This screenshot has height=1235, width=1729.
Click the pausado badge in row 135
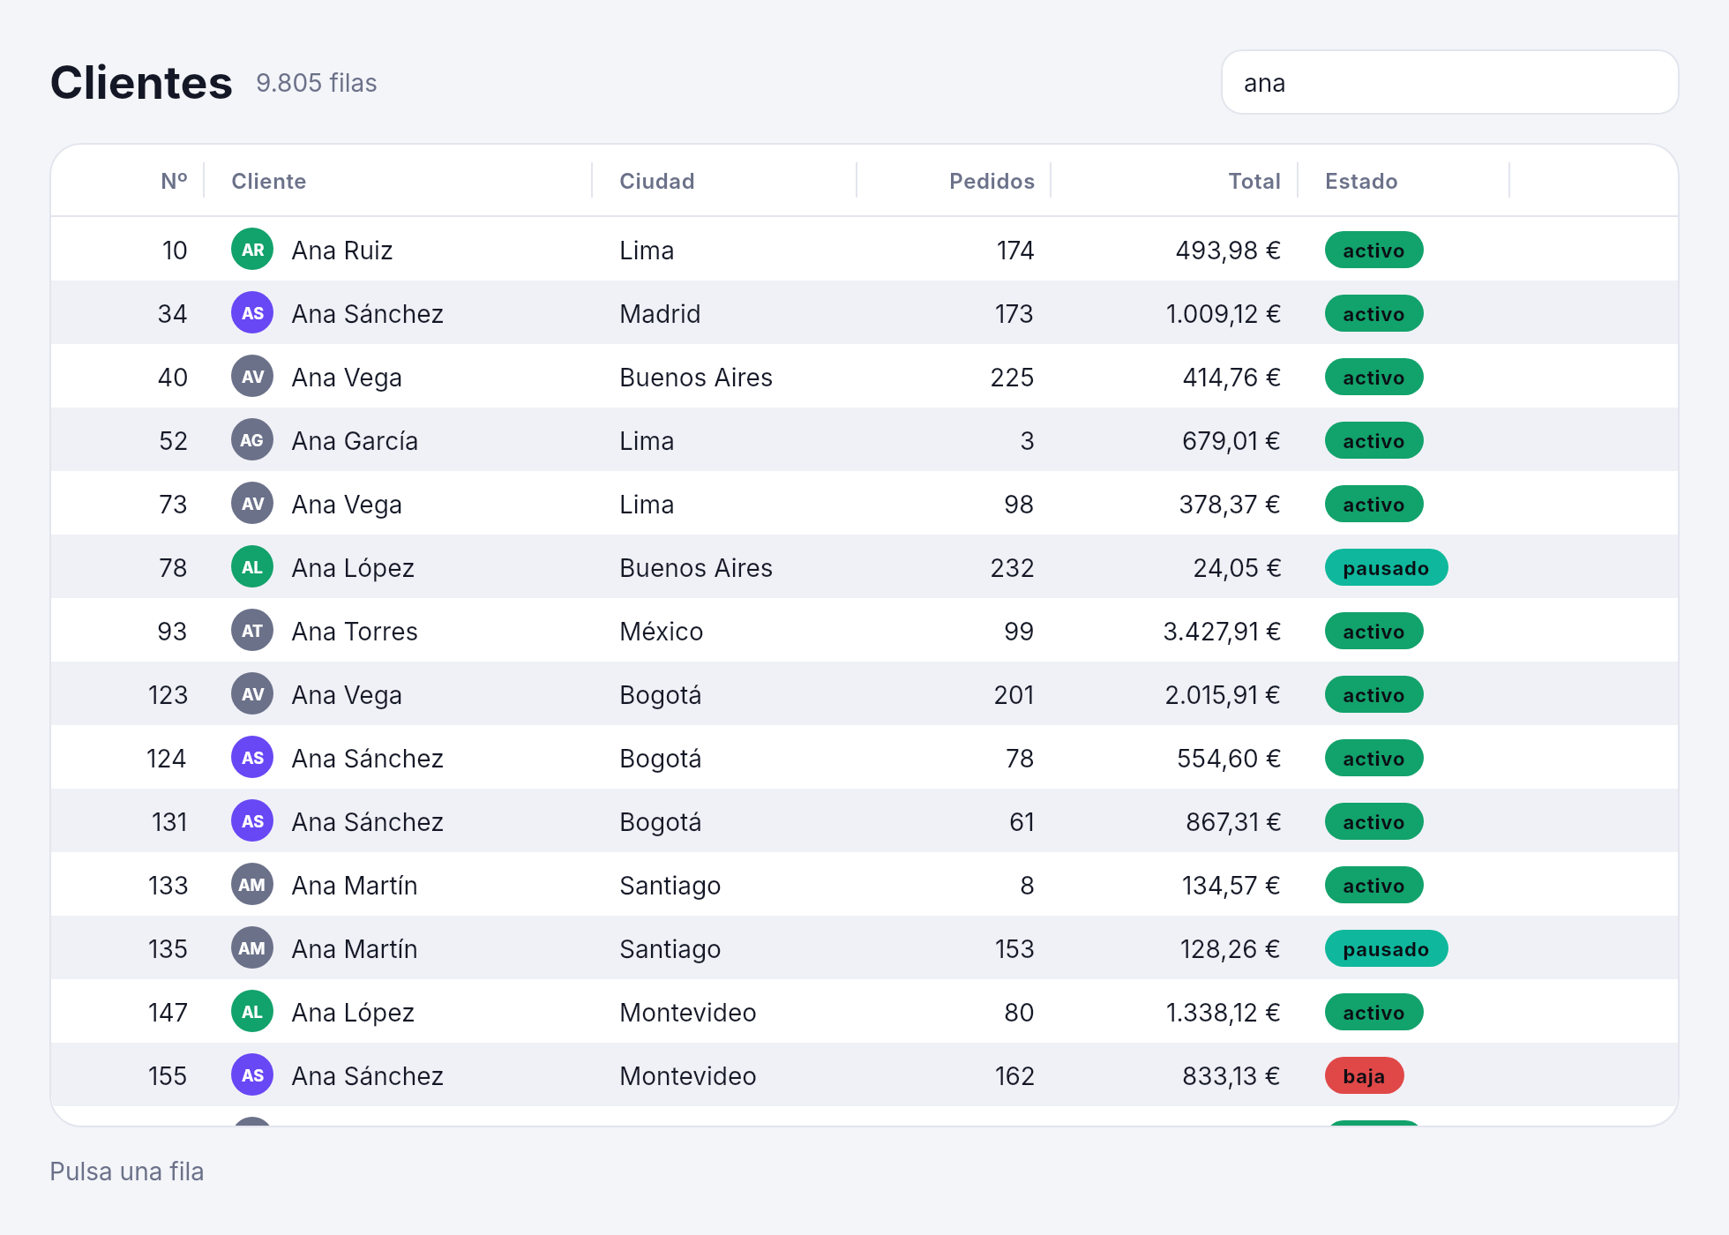(x=1386, y=949)
